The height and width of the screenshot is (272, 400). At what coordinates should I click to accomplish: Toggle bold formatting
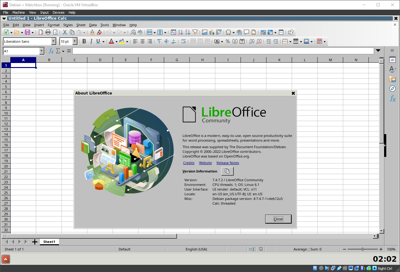pos(84,41)
